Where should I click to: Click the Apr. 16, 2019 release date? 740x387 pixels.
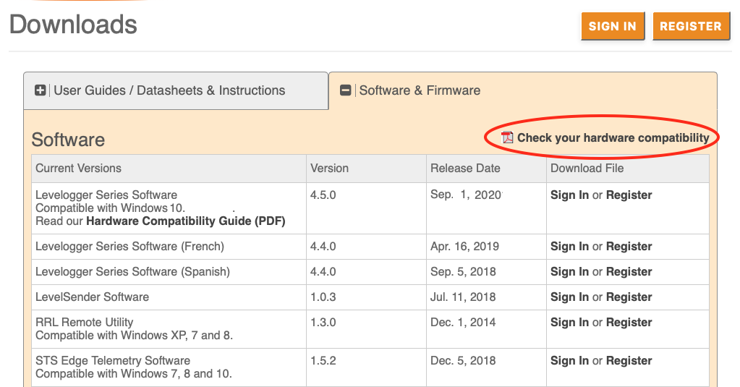[x=465, y=247]
